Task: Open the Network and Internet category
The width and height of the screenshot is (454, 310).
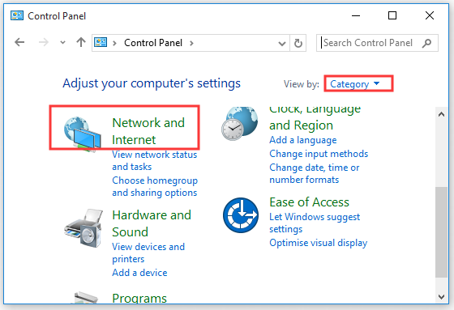Action: pos(148,131)
